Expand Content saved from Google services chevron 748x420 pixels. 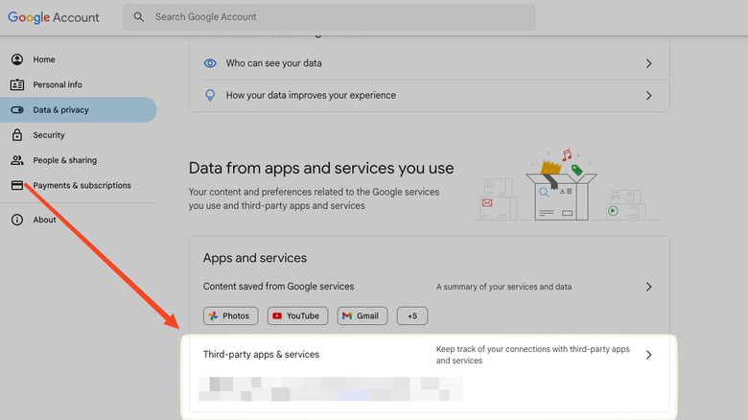(648, 287)
